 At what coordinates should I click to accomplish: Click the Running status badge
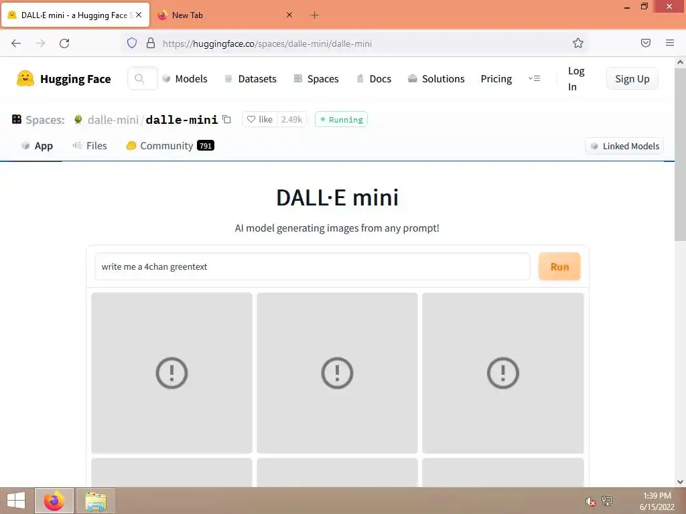(x=341, y=119)
